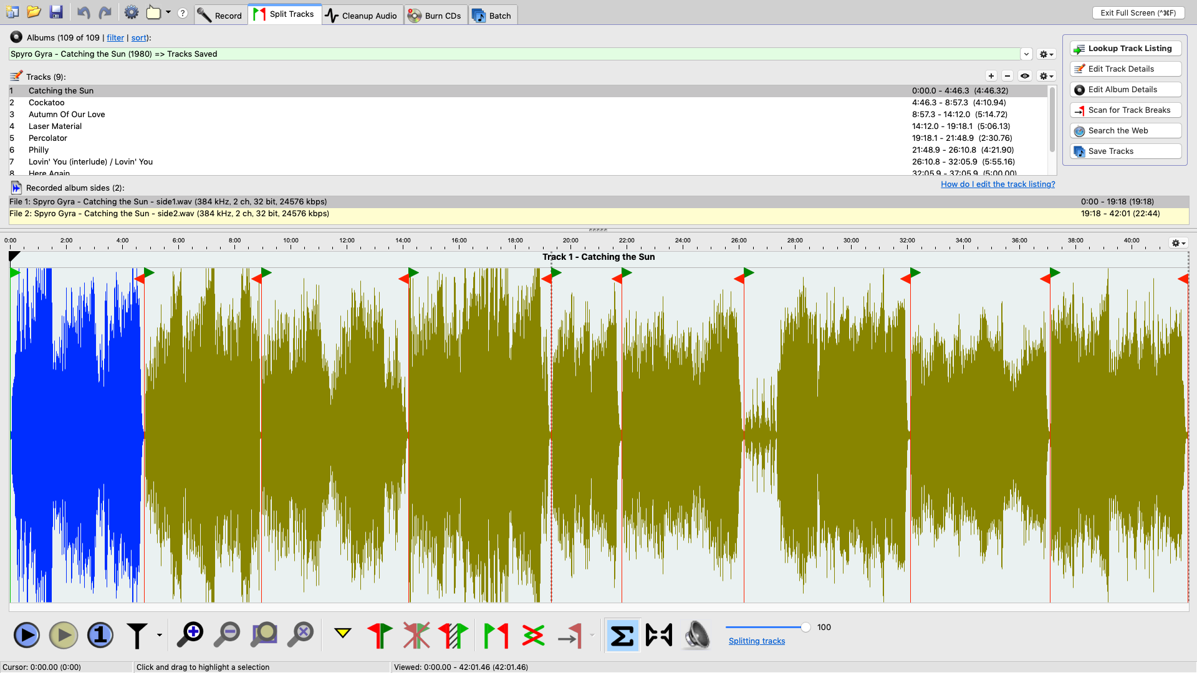Save with the floppy disk icon
Screen dimensions: 1197x673
(x=56, y=12)
